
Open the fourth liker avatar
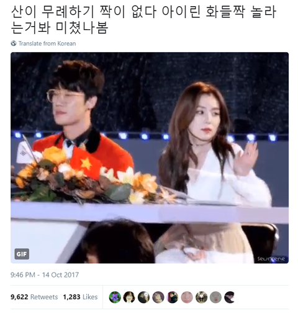tap(158, 297)
